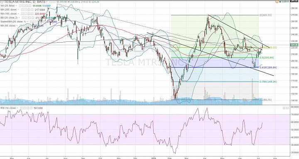Click the Vol value 55.694K

(x=37, y=6)
